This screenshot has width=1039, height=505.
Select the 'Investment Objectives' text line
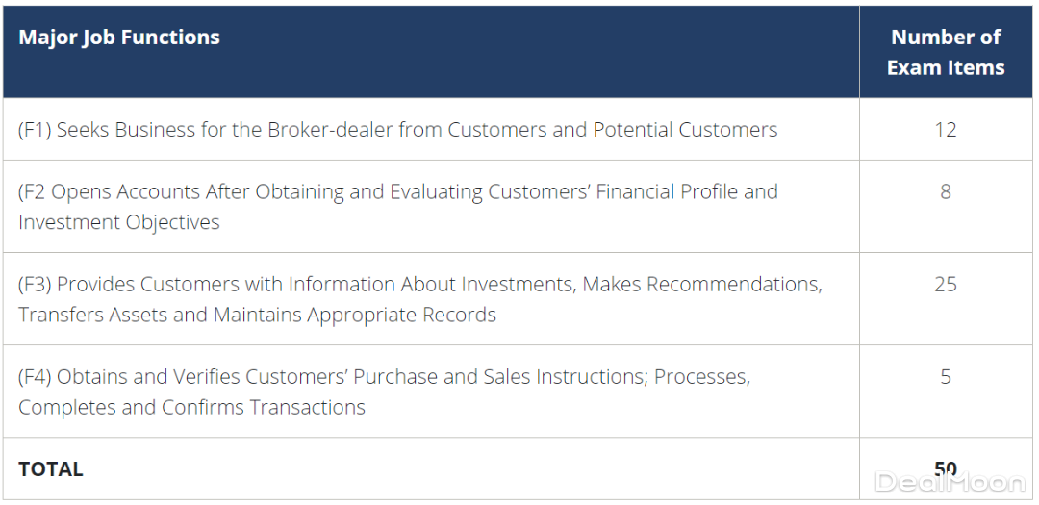pos(119,222)
